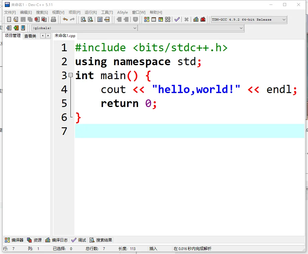
Task: Click the left tab scroll arrow
Action: [43, 36]
